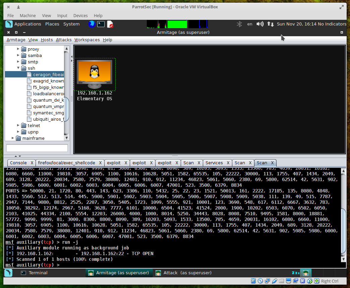Screen dimensions: 350x288
Task: Open the document editor launcher with red pencil
Action: 110,24
